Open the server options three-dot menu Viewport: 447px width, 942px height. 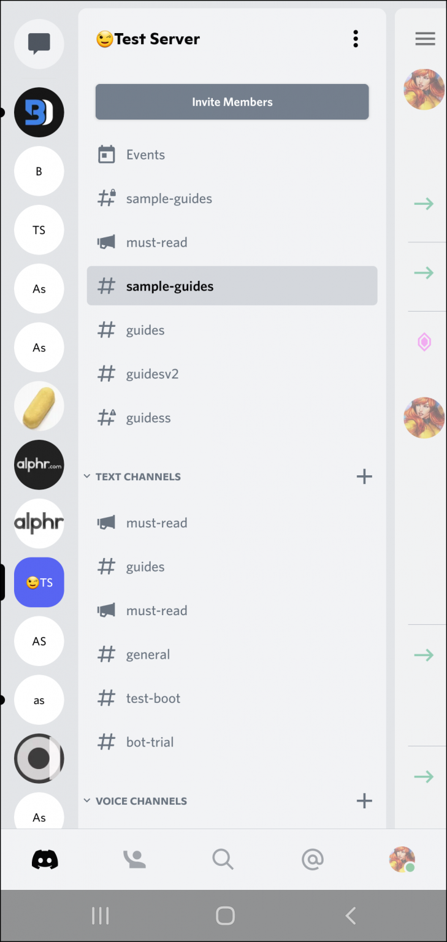coord(356,38)
